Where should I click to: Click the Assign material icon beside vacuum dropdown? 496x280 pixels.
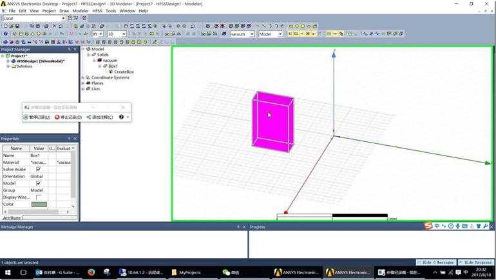coord(224,34)
